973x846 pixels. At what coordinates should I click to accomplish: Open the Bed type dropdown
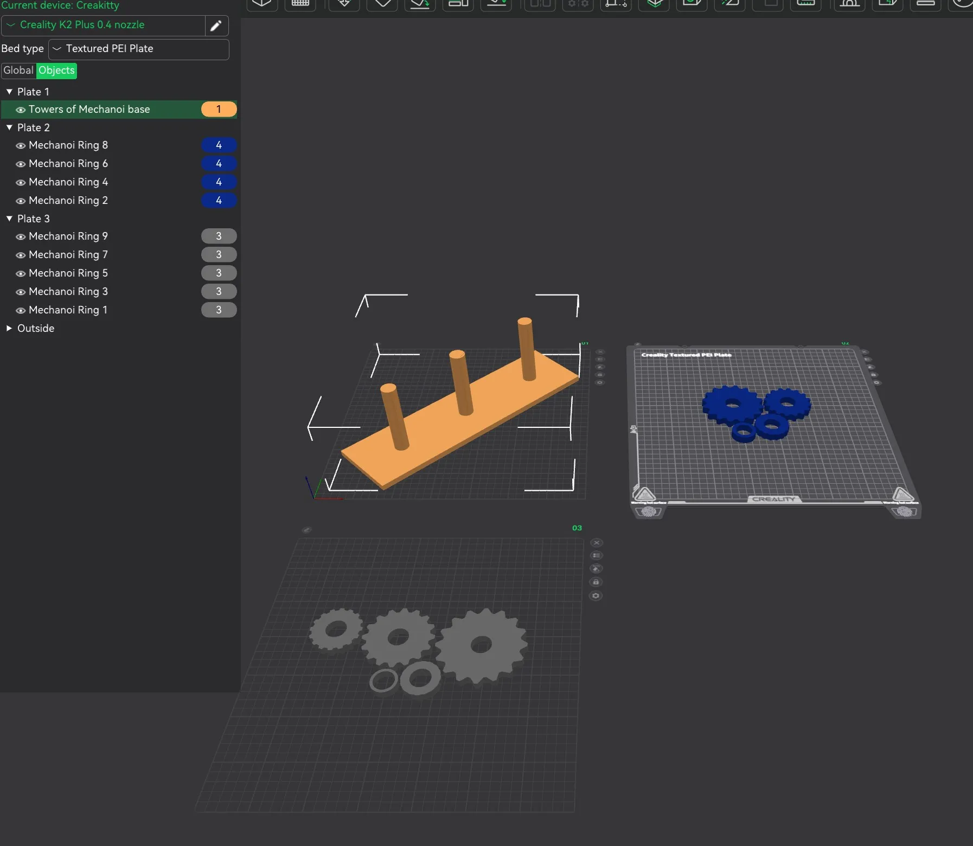[x=138, y=49]
